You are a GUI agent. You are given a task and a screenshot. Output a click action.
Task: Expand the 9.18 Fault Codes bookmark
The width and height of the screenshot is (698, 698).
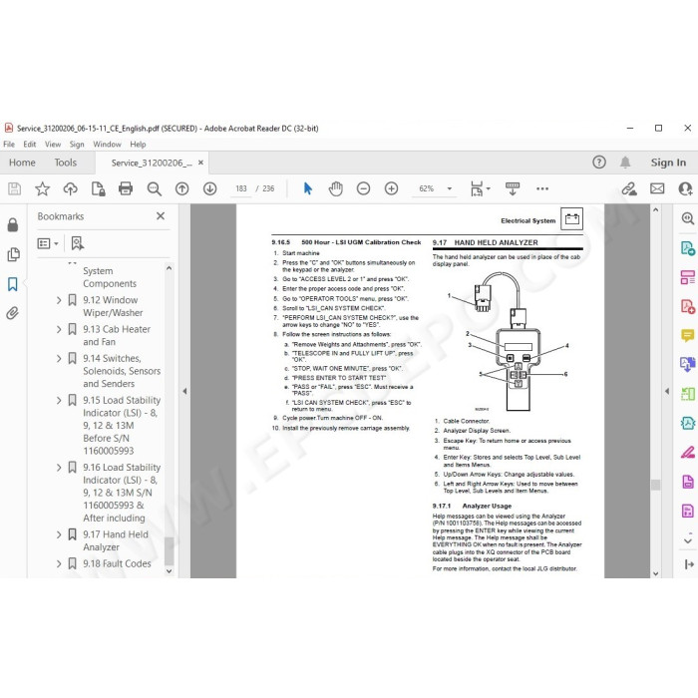click(x=59, y=564)
